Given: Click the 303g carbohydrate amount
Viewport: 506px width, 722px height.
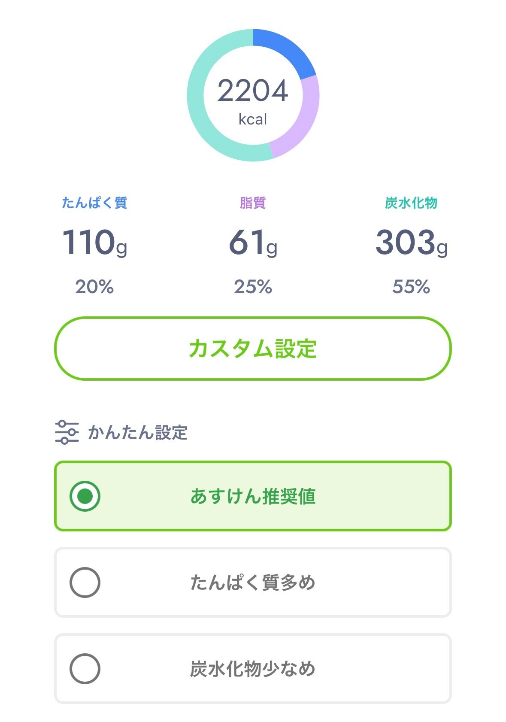Looking at the screenshot, I should [x=411, y=243].
